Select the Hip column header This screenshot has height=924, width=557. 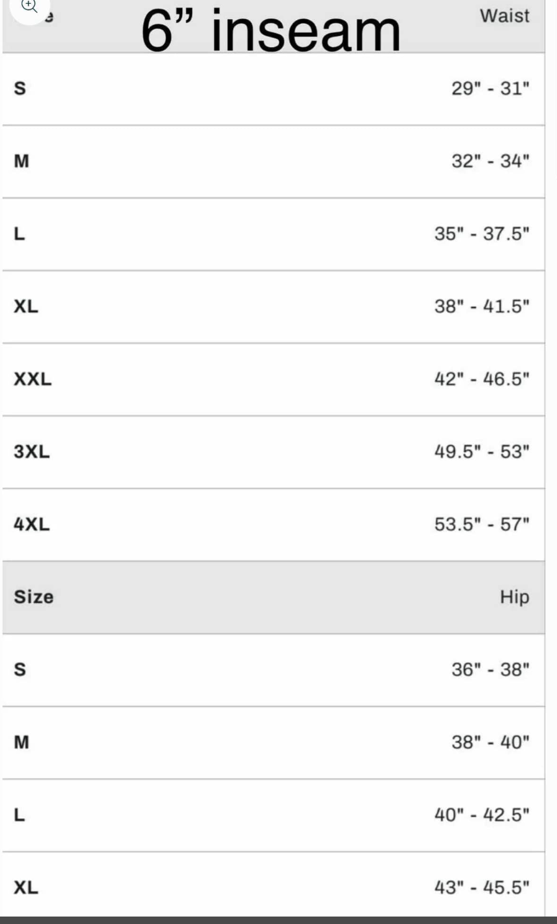point(514,597)
